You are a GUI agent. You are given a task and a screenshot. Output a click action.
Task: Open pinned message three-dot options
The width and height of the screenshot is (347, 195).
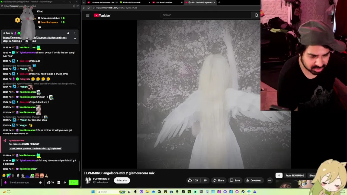pyautogui.click(x=75, y=33)
